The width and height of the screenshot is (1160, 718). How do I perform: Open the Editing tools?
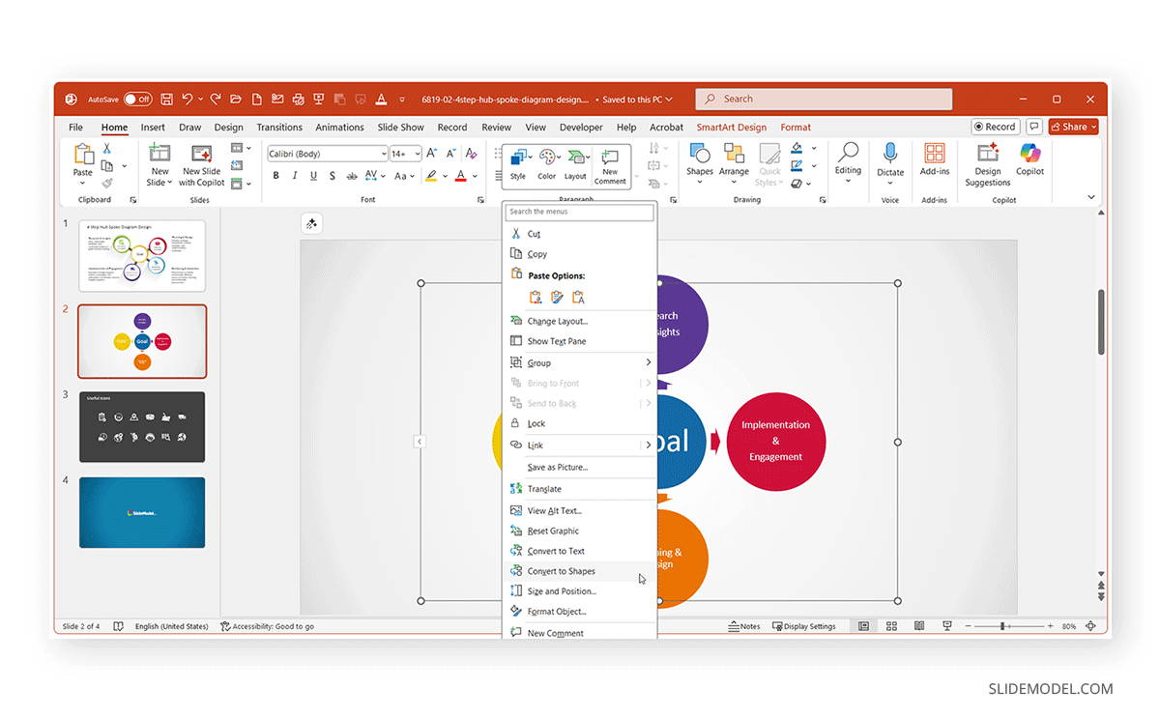pyautogui.click(x=848, y=161)
